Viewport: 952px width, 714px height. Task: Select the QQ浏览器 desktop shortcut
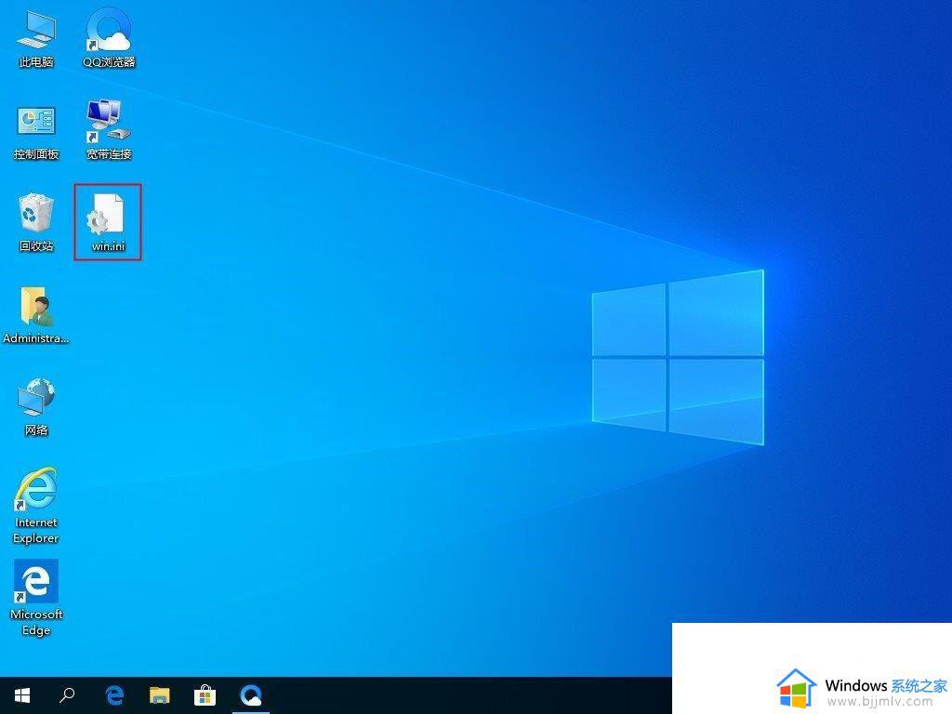click(x=109, y=37)
